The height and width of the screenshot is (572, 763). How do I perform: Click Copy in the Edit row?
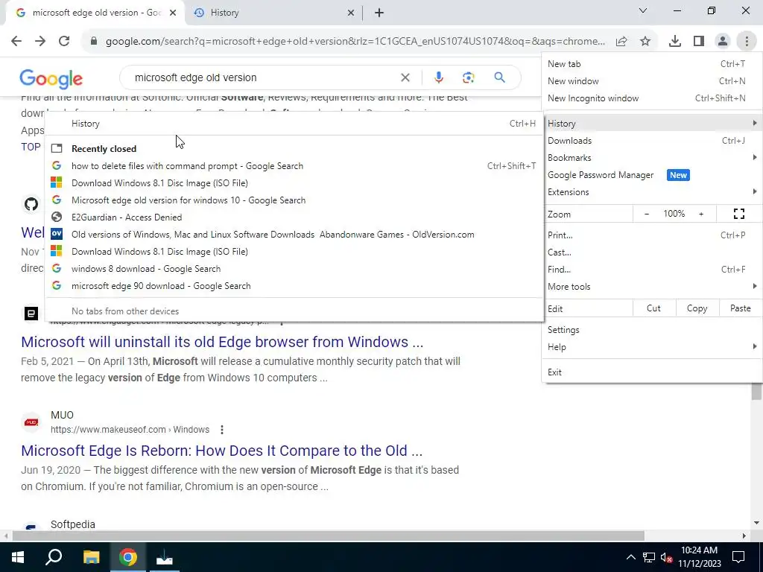[x=697, y=308]
